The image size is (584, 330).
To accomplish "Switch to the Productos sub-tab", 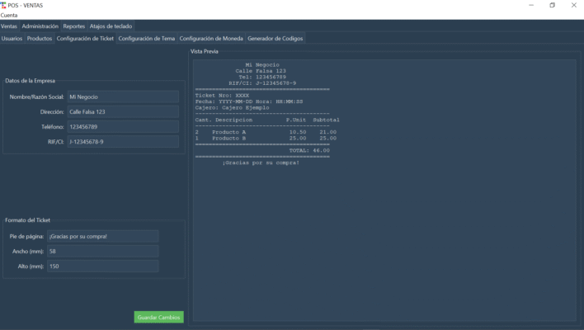I will [40, 39].
